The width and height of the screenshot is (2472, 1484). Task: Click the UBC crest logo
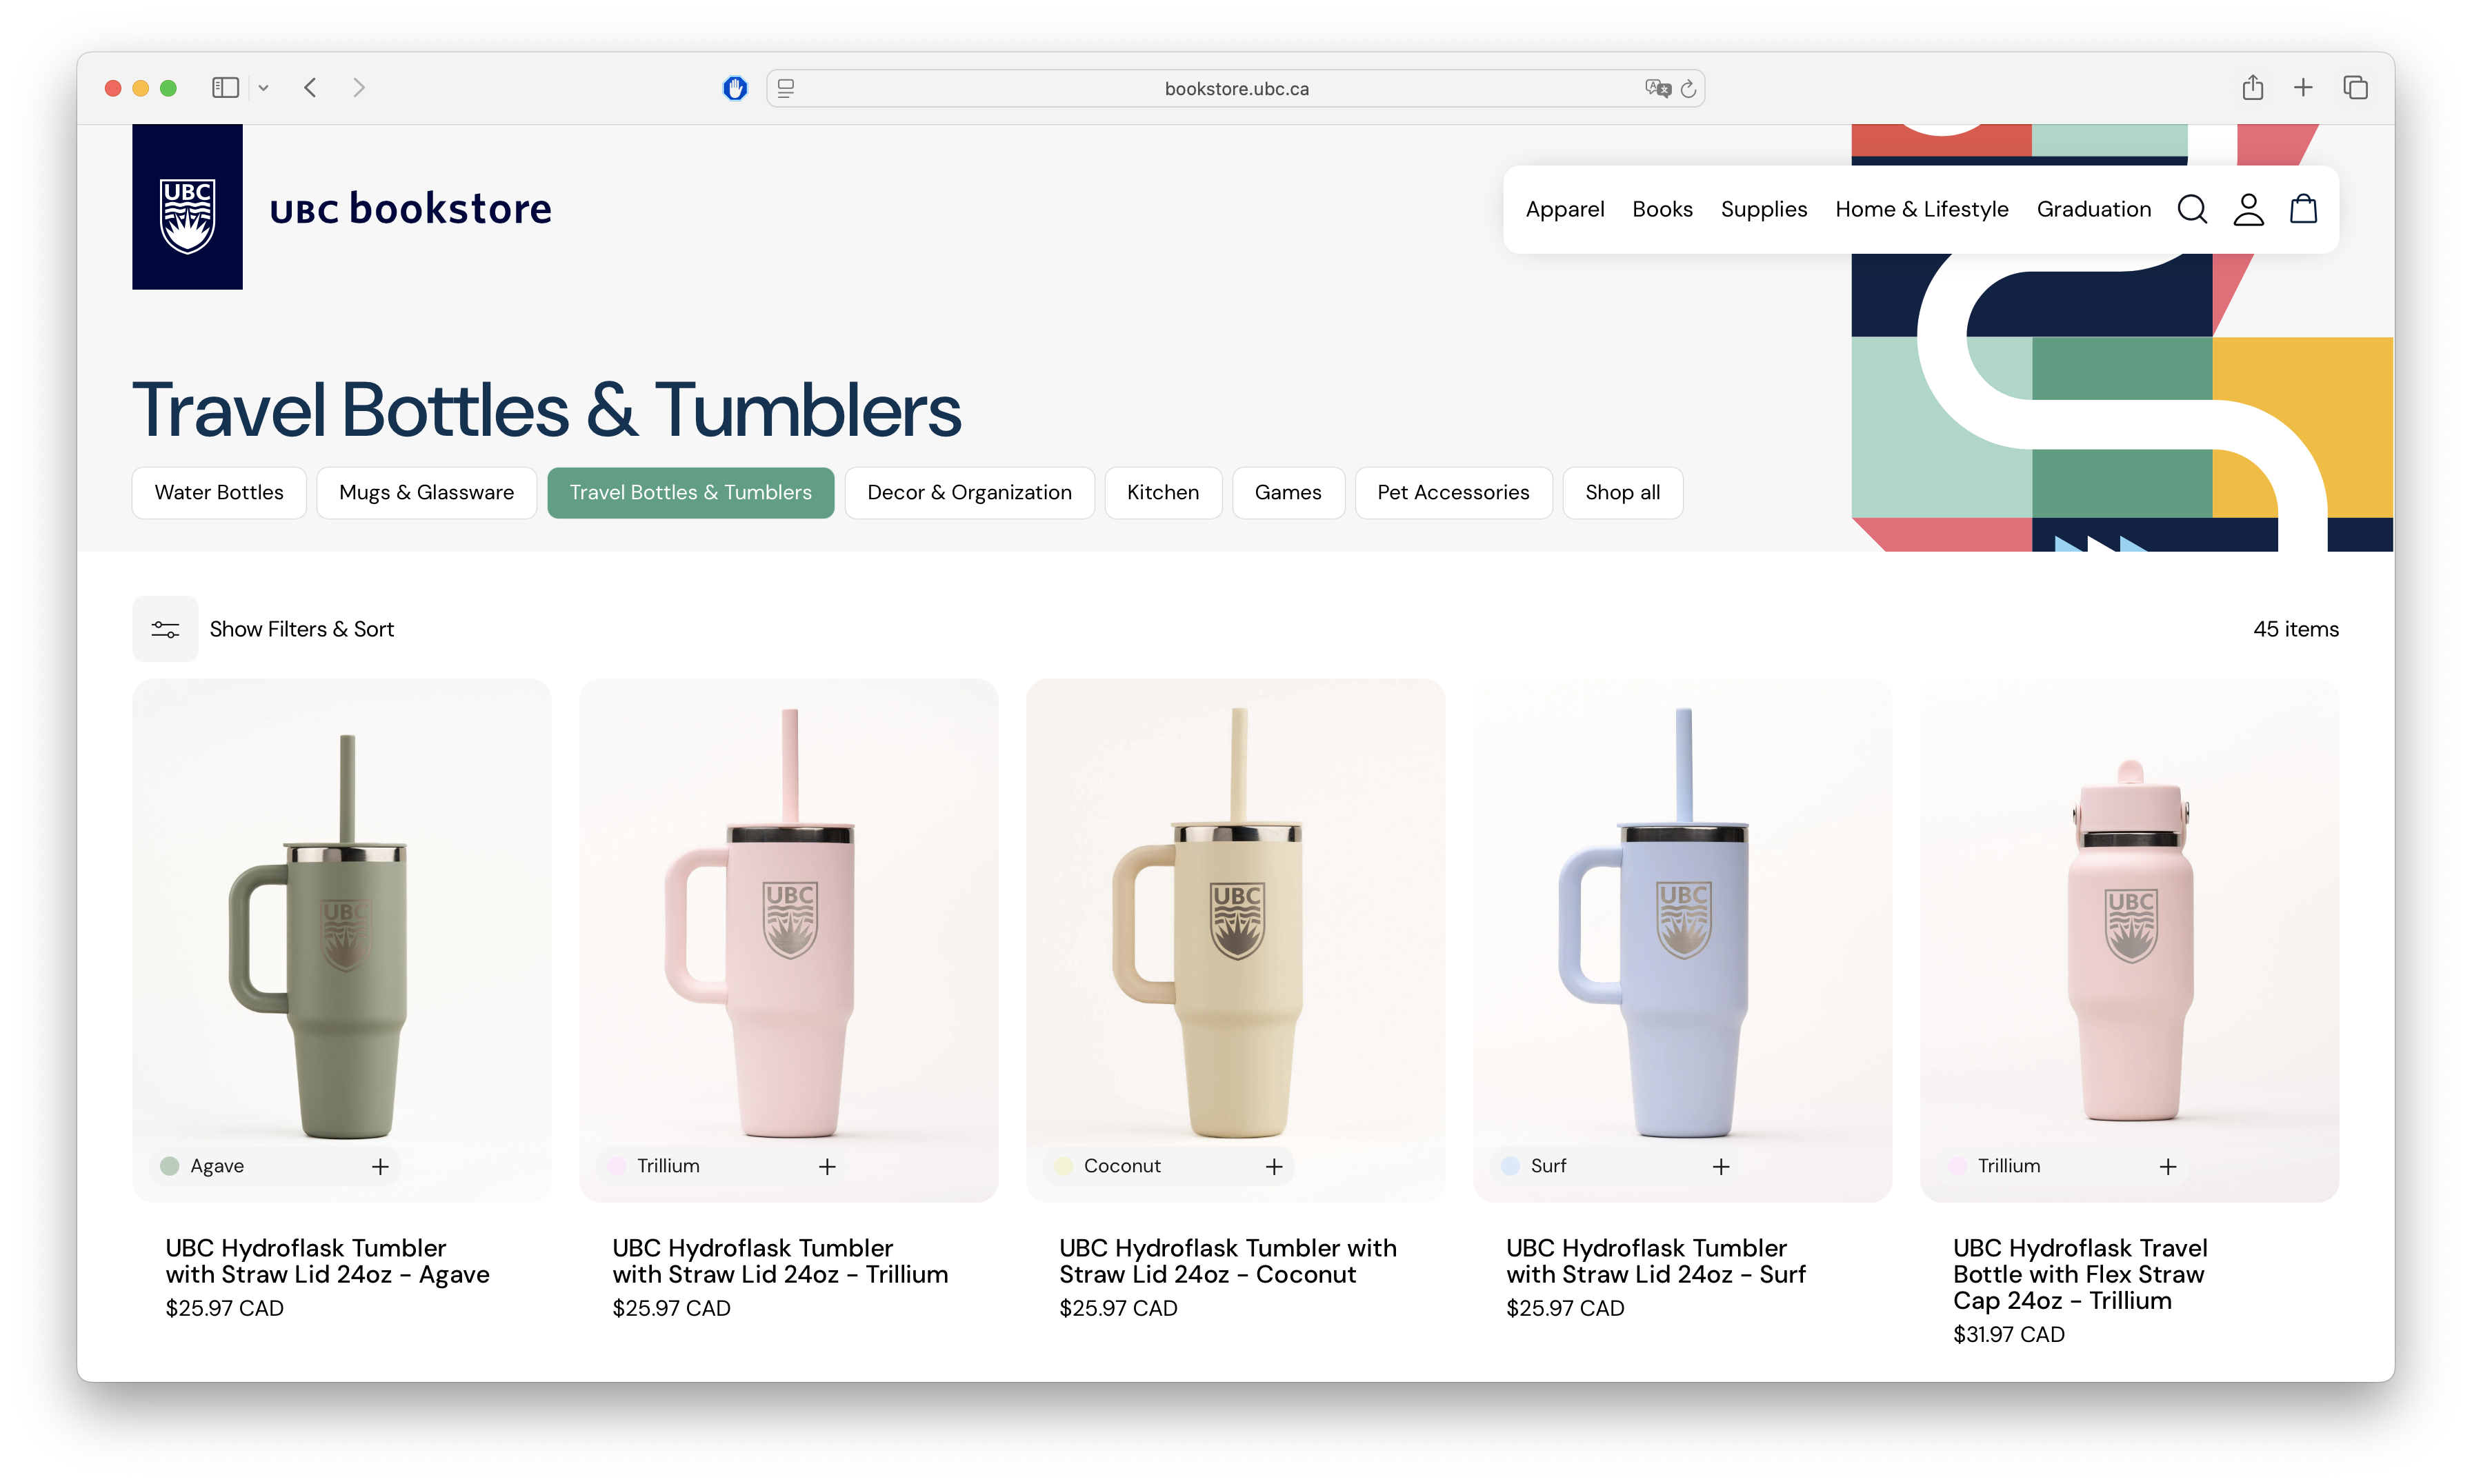coord(187,207)
